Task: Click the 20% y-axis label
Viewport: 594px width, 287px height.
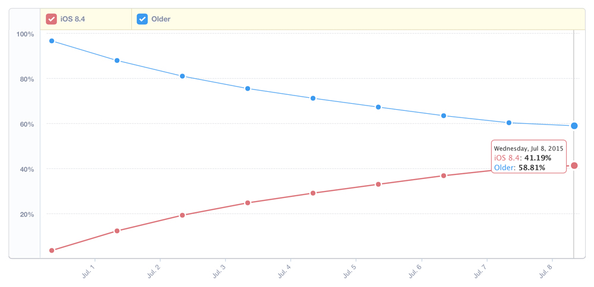Action: (27, 214)
